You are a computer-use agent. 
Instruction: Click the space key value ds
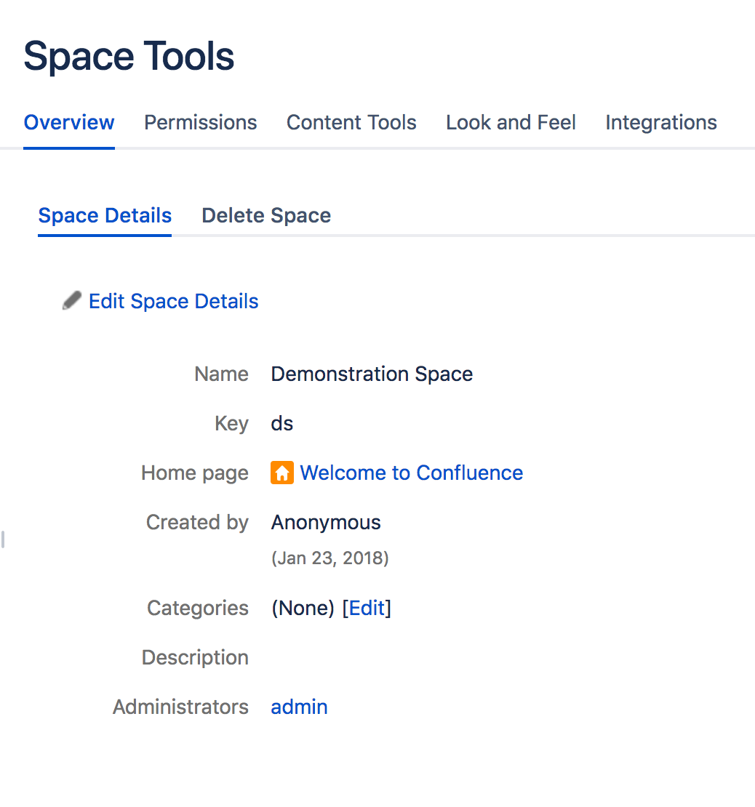pyautogui.click(x=282, y=423)
